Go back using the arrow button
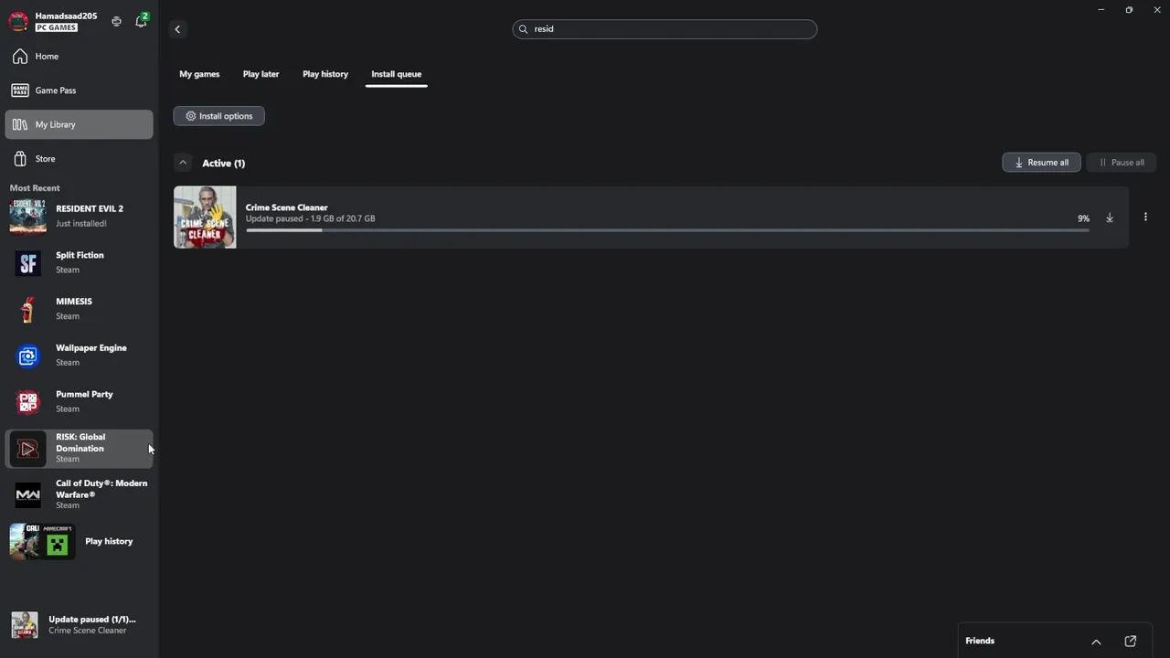This screenshot has width=1170, height=658. [x=177, y=29]
